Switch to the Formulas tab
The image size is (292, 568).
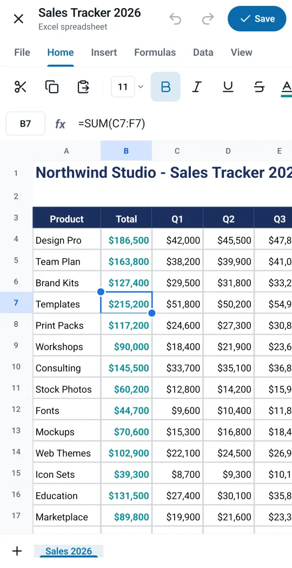coord(155,52)
